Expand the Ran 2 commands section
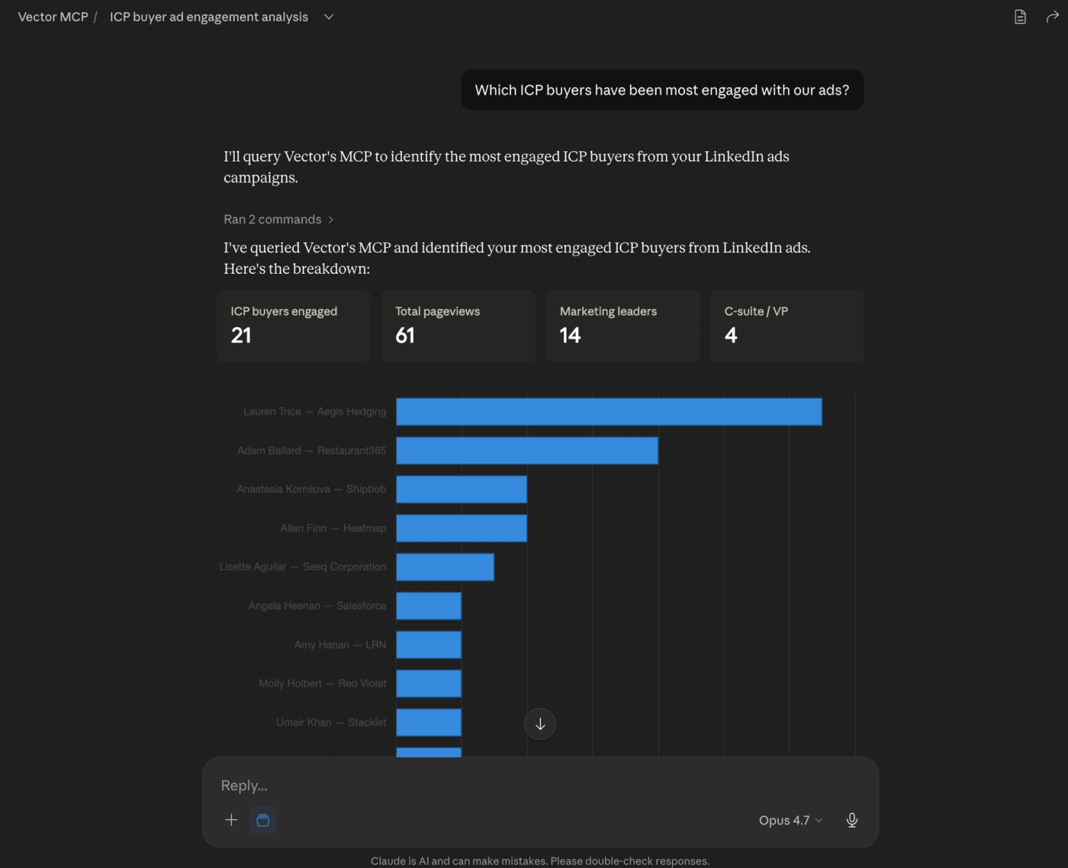1068x868 pixels. point(278,220)
